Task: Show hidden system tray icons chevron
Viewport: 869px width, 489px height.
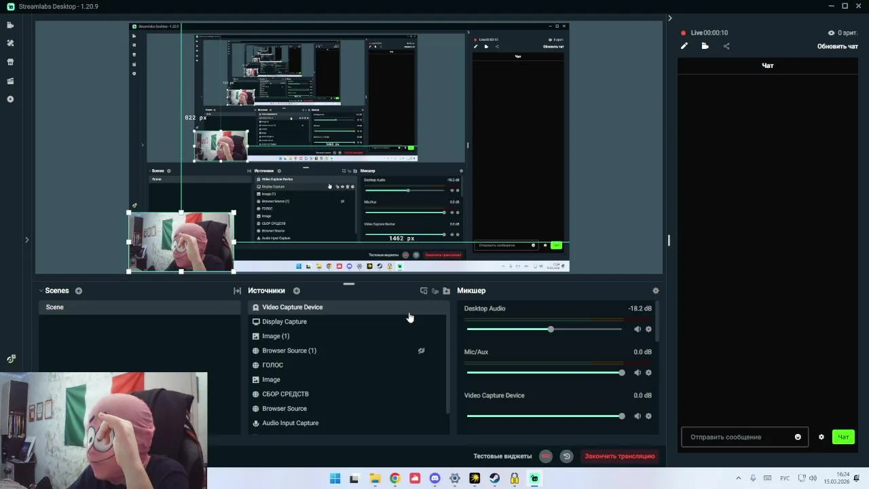Action: pyautogui.click(x=738, y=478)
